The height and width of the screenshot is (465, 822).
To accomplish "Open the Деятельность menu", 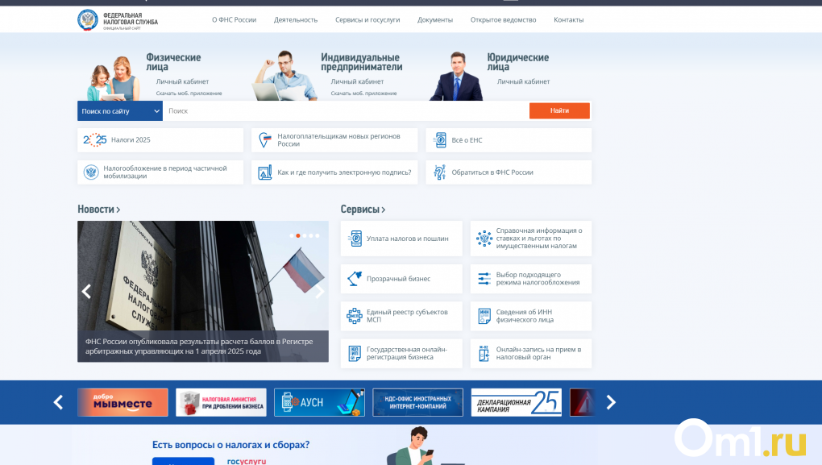I will [x=296, y=19].
